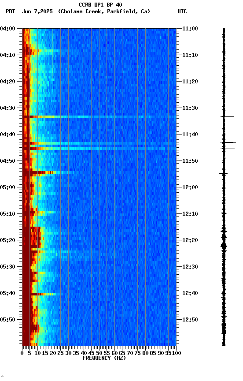This screenshot has height=381, width=243.
Task: Click the '11:50' UTC time label
Action: click(190, 161)
